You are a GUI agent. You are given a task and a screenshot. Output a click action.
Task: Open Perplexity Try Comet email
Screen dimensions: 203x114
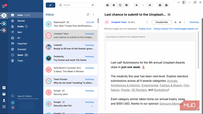[x=71, y=58]
